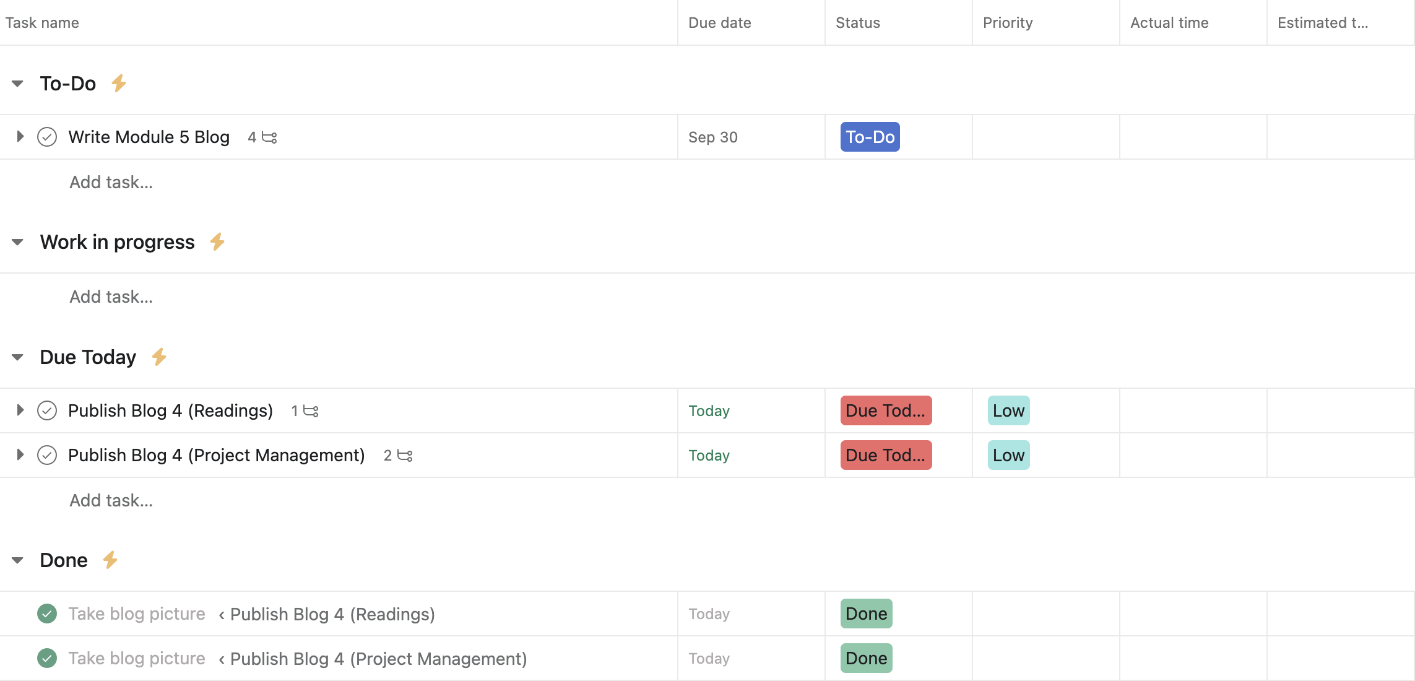Click Add task under Work in progress
1415x681 pixels.
coord(111,297)
